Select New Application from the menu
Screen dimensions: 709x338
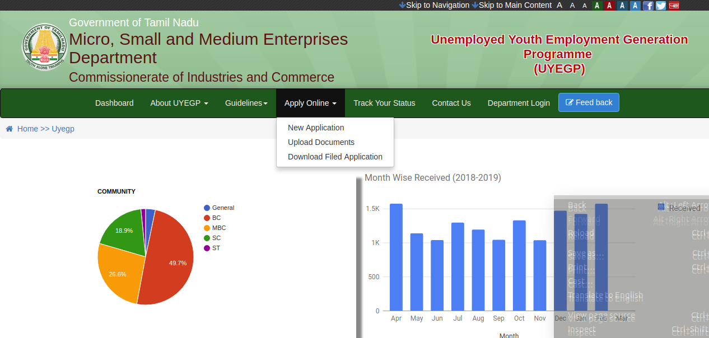[315, 128]
